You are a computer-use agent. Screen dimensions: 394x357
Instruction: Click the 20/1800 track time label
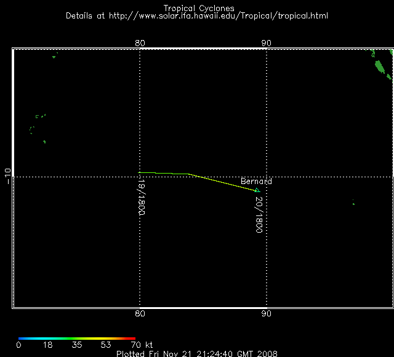click(259, 215)
